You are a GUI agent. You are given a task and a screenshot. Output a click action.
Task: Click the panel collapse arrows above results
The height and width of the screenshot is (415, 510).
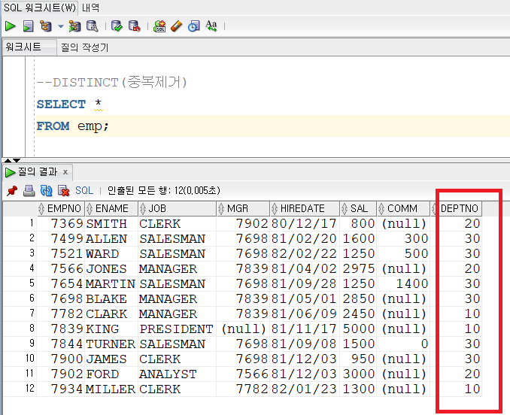12,161
